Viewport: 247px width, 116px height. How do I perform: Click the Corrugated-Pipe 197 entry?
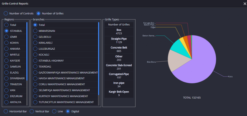(119, 76)
